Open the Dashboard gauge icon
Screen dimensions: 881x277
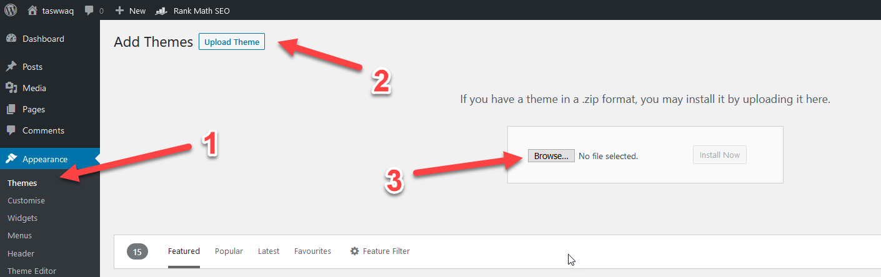point(11,39)
